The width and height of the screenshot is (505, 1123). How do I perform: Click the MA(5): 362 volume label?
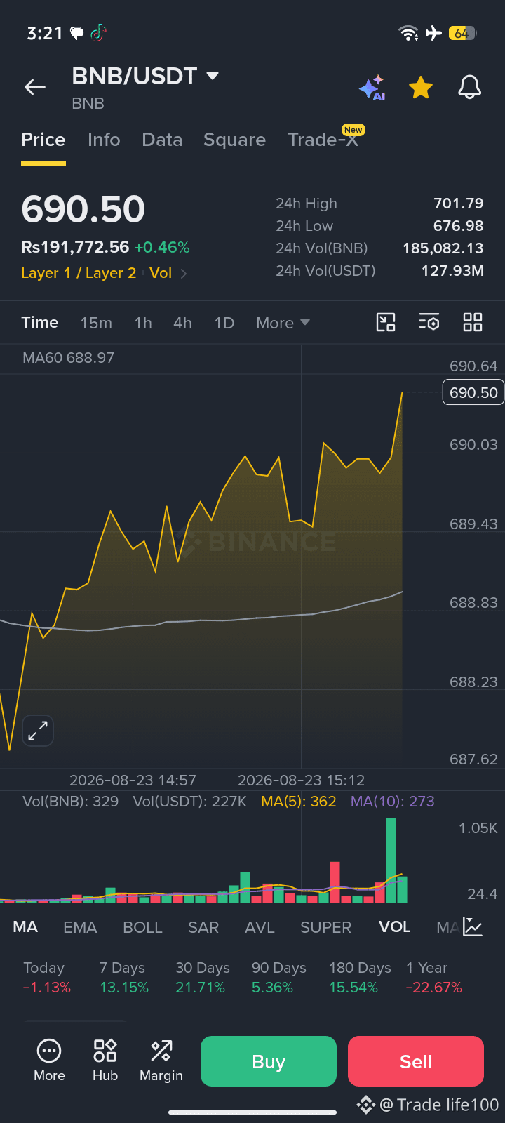299,802
